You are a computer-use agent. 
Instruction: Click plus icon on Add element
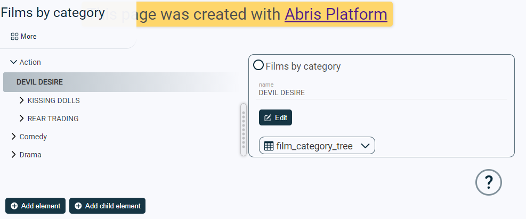coord(14,206)
